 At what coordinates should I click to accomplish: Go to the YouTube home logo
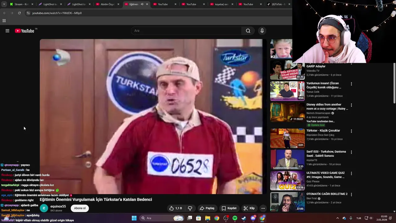click(x=24, y=31)
